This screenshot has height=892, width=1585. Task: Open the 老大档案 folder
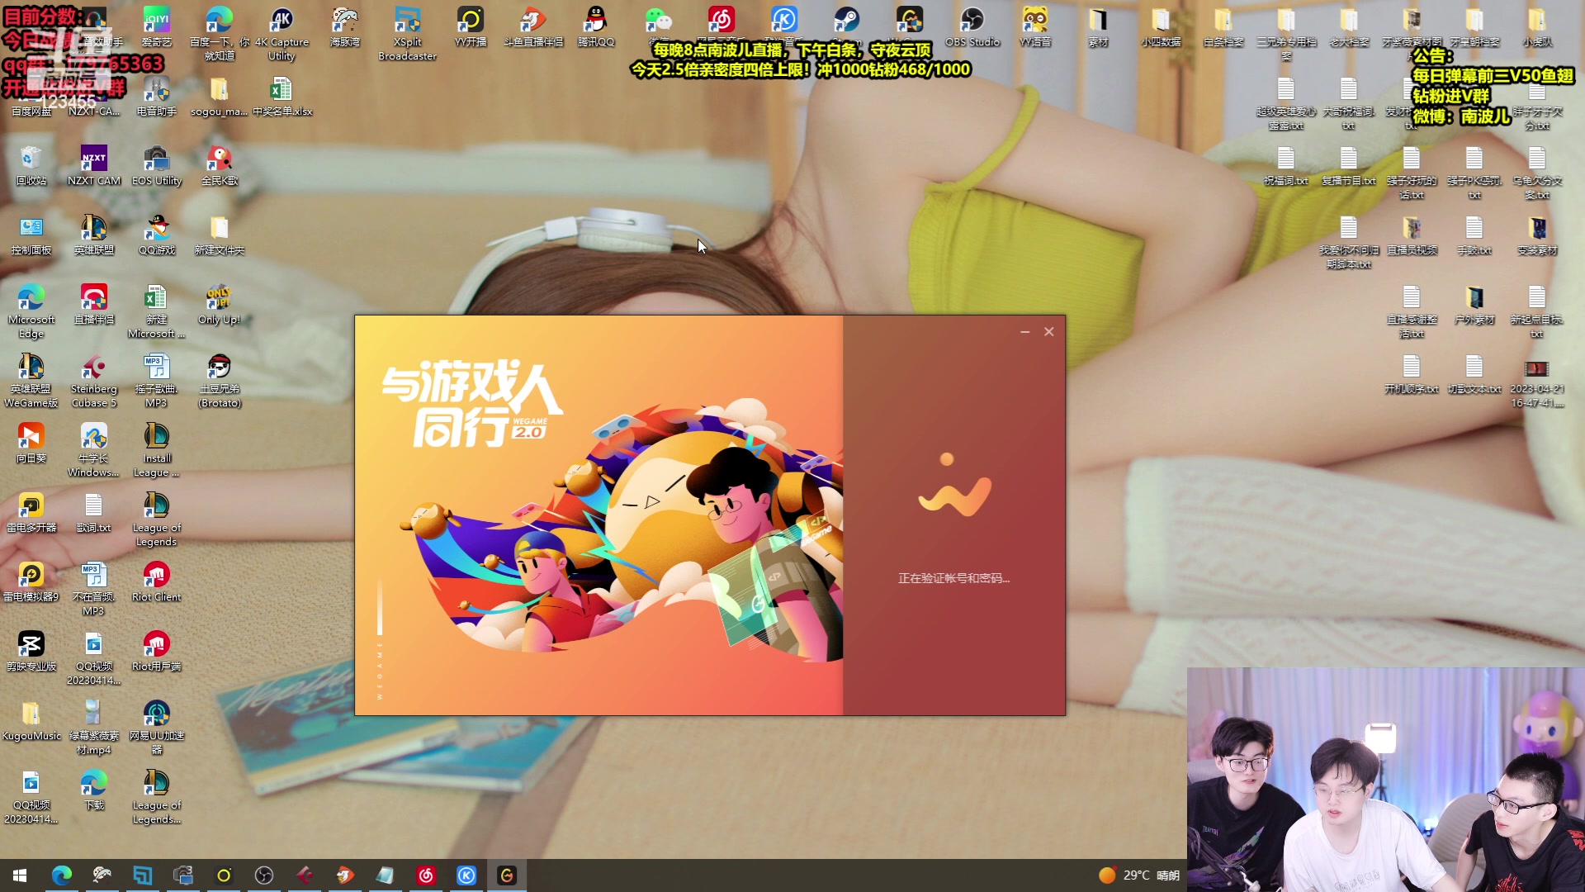click(1348, 26)
